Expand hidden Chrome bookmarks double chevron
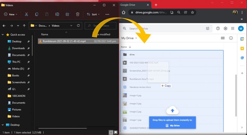This screenshot has width=247, height=135. point(242,19)
